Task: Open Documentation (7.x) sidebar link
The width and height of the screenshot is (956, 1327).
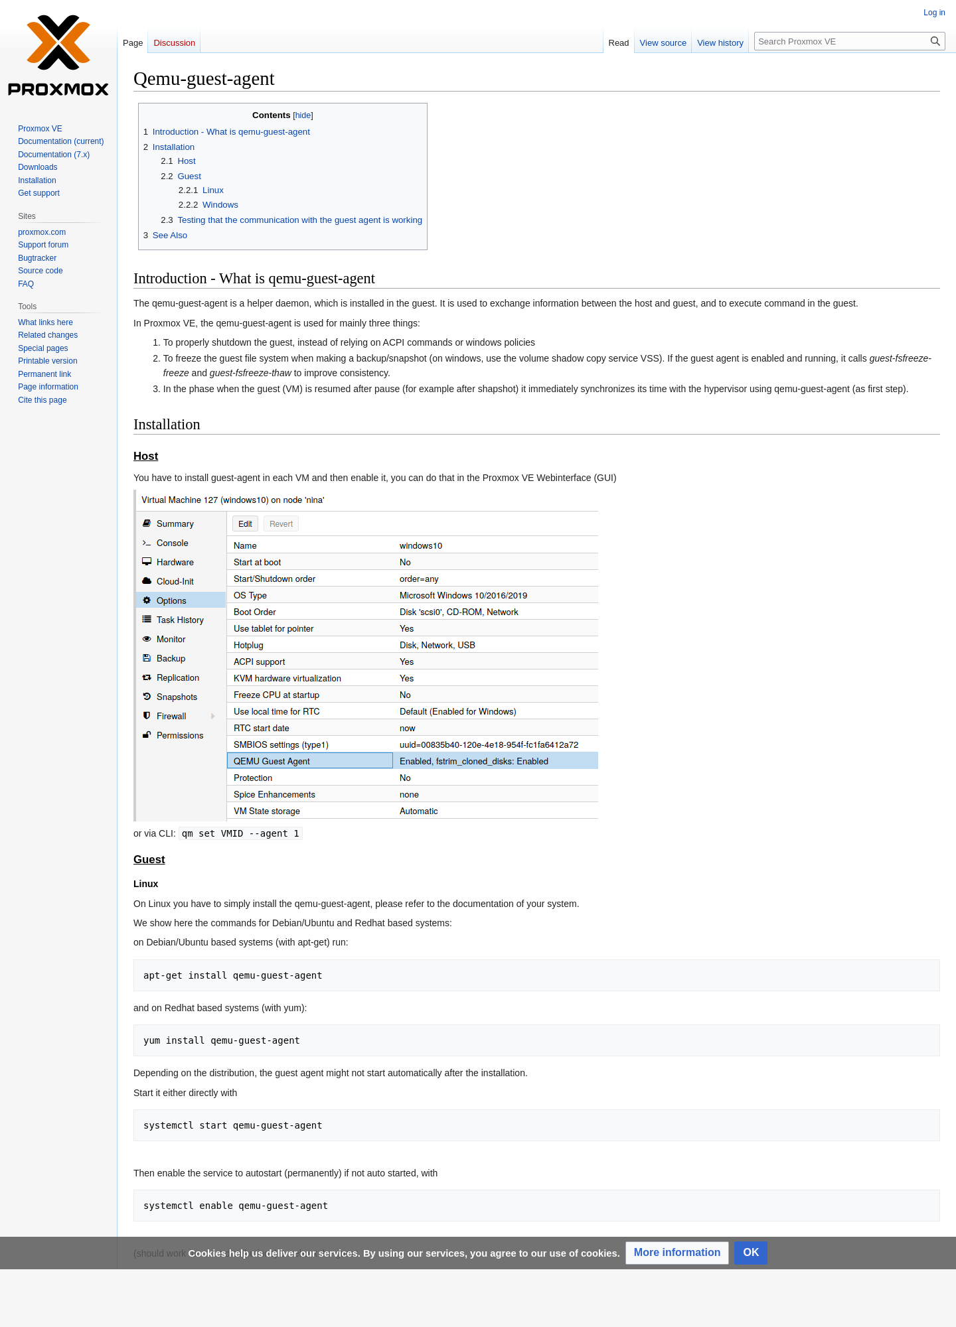Action: click(x=54, y=155)
